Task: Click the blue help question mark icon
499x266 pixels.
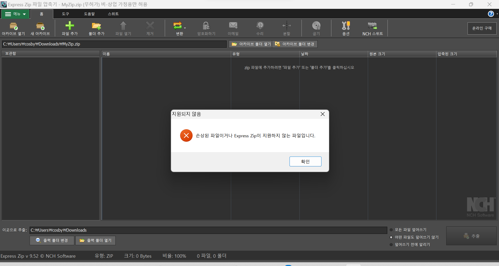Action: pyautogui.click(x=491, y=14)
